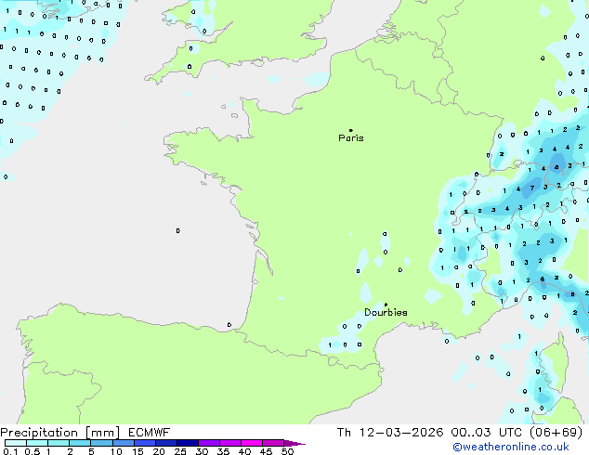Select the 5–10 mm legend swatch

101,443
